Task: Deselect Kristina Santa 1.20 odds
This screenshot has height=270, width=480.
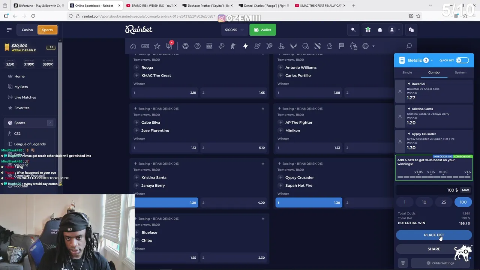Action: tap(164, 202)
